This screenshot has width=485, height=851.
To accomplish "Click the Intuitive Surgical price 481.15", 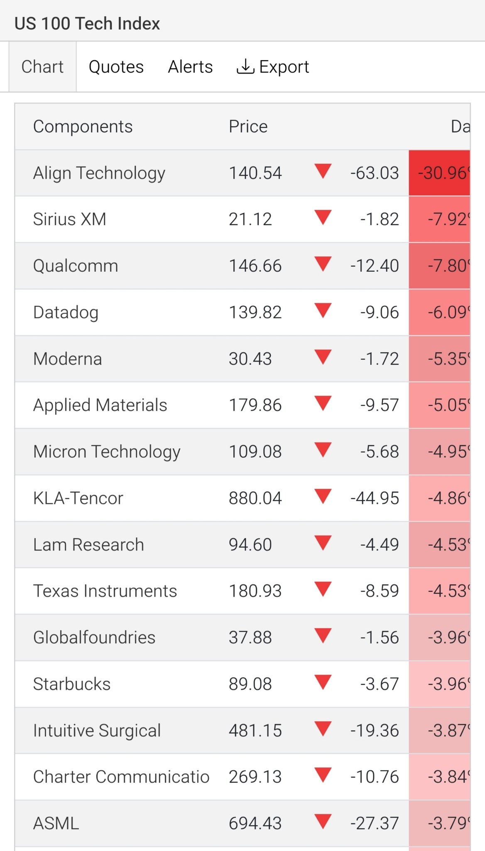I will [x=255, y=730].
